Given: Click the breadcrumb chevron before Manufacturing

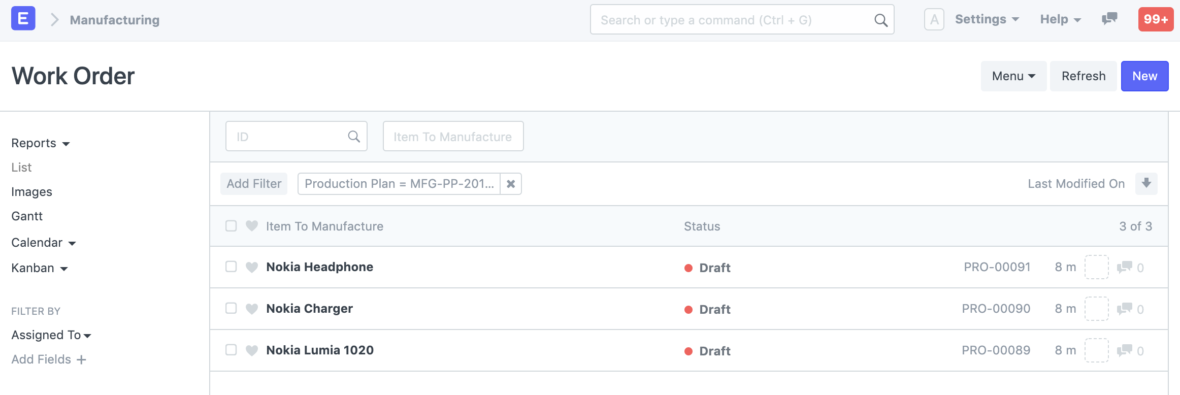Looking at the screenshot, I should point(55,20).
